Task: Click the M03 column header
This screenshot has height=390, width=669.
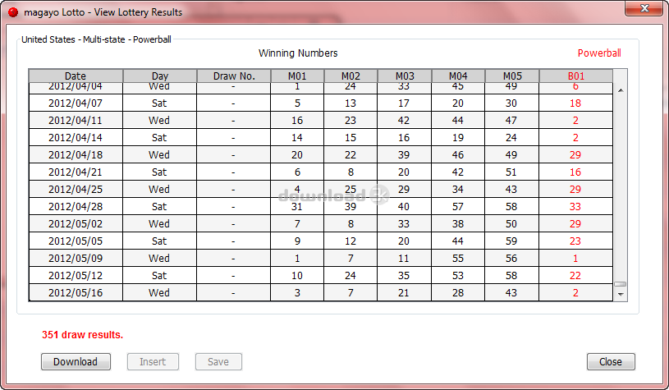Action: pyautogui.click(x=404, y=76)
